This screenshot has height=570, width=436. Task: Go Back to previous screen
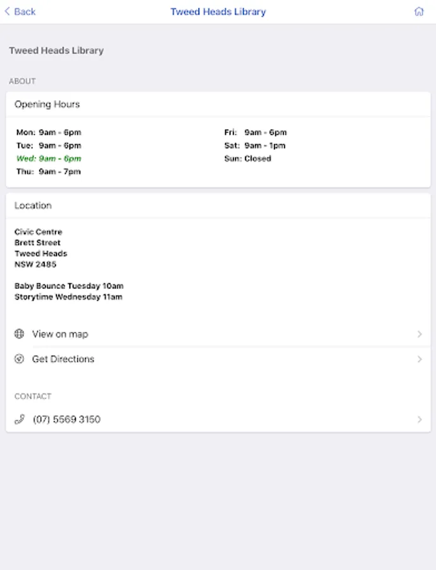pyautogui.click(x=20, y=11)
